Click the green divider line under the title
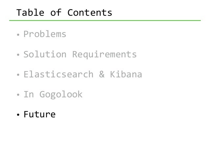Screen dimensions: 210x157 click(x=109, y=21)
